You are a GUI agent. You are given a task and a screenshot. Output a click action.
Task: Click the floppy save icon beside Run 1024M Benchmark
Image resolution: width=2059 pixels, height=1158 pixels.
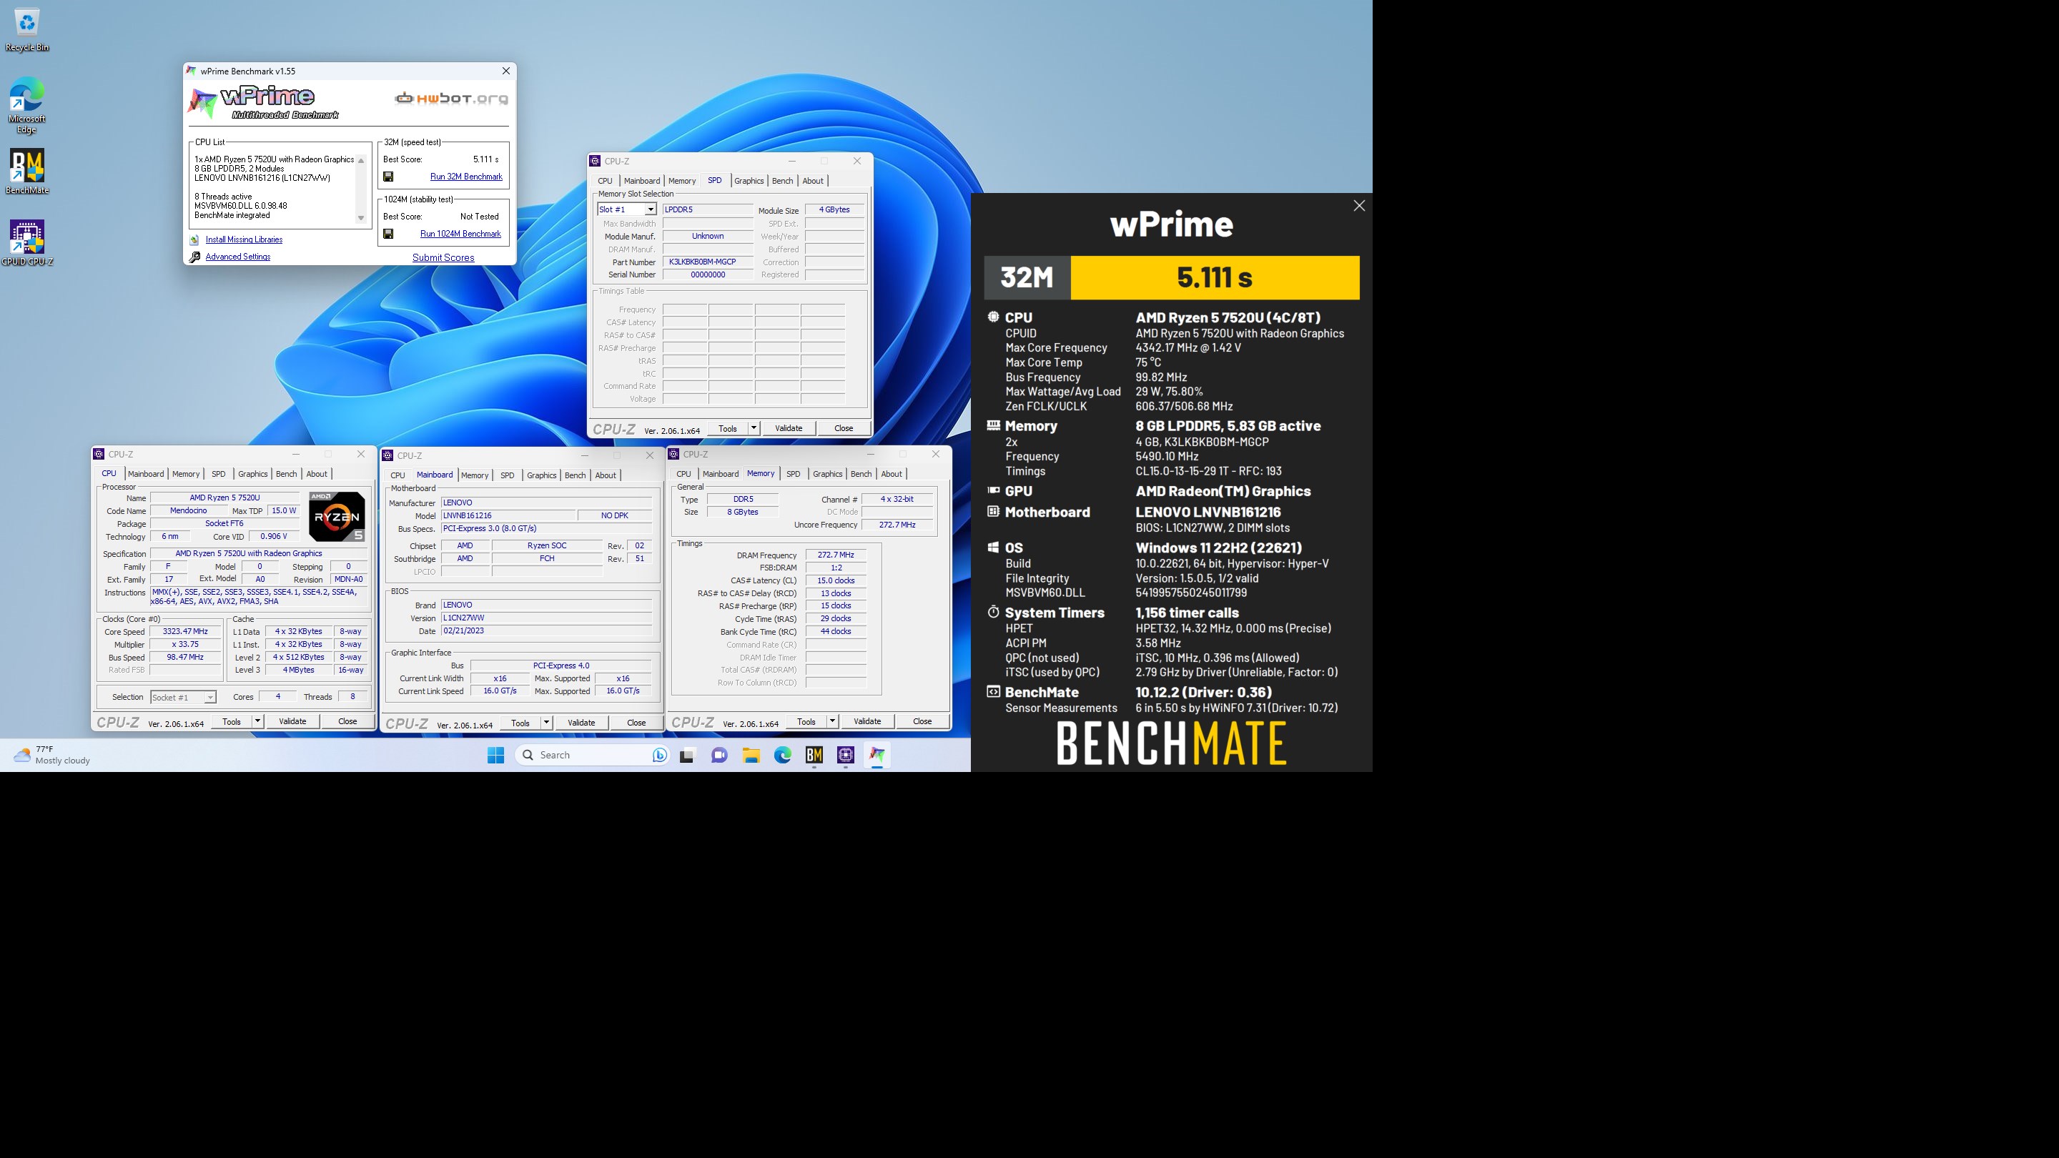(x=388, y=234)
